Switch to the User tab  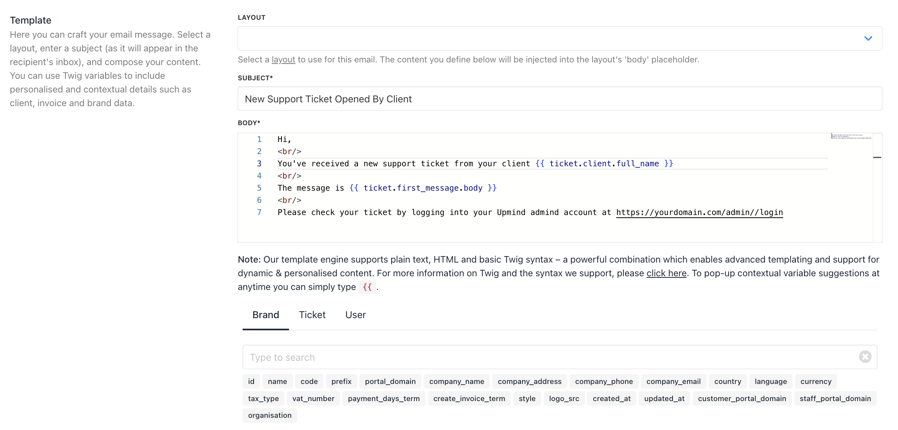click(355, 315)
